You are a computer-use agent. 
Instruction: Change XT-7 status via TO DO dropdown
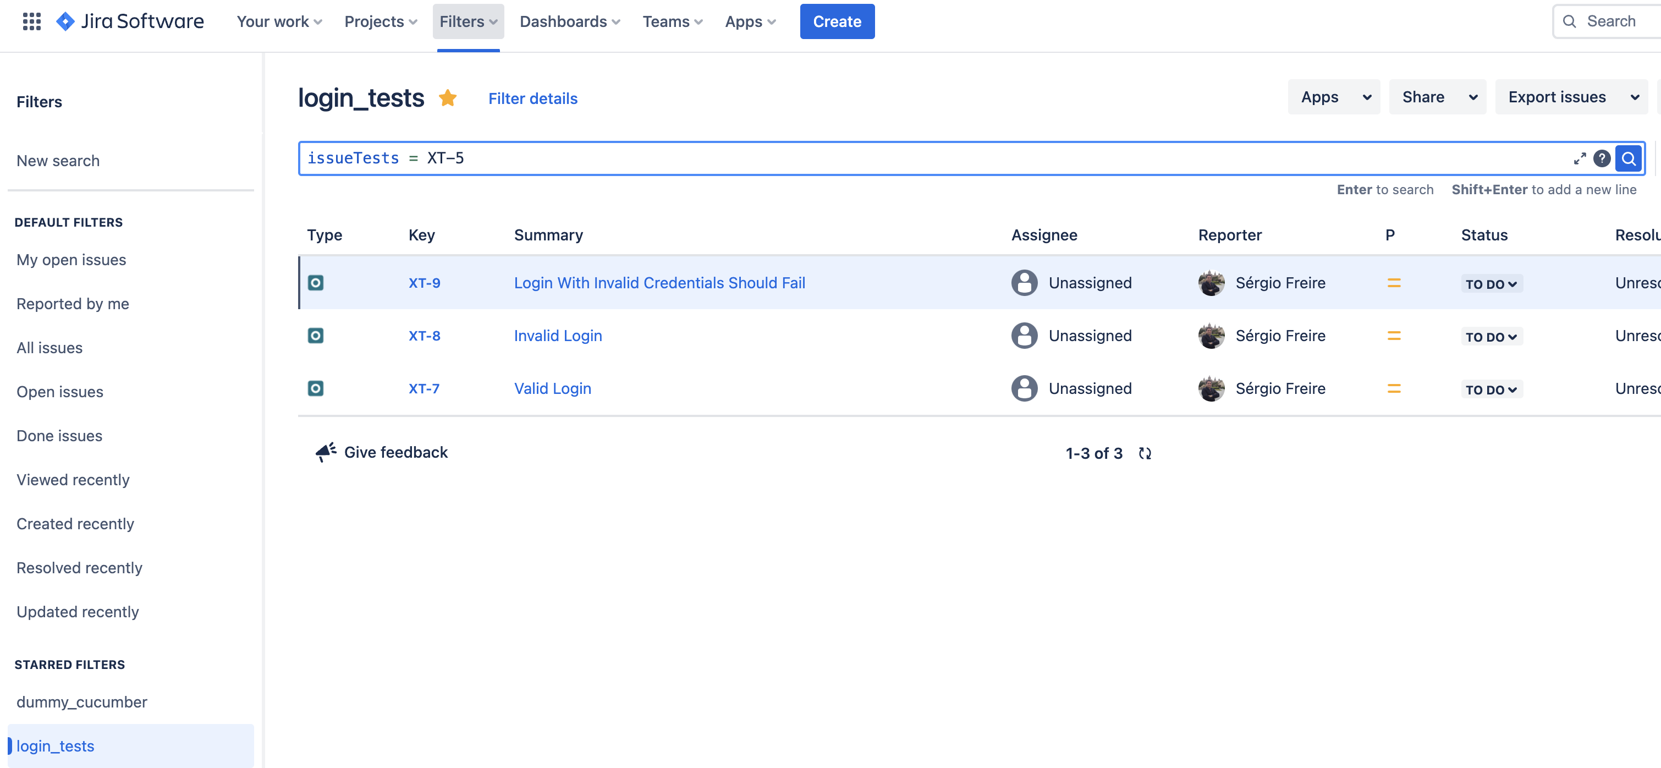point(1492,390)
